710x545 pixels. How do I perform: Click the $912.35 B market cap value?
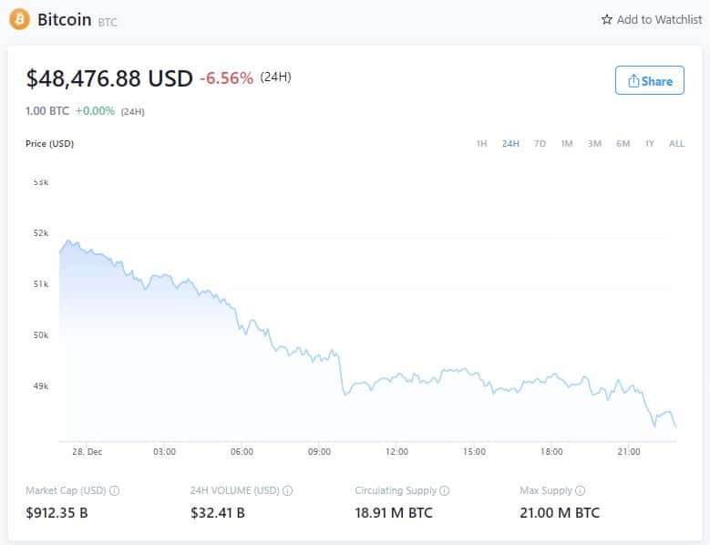[x=57, y=513]
